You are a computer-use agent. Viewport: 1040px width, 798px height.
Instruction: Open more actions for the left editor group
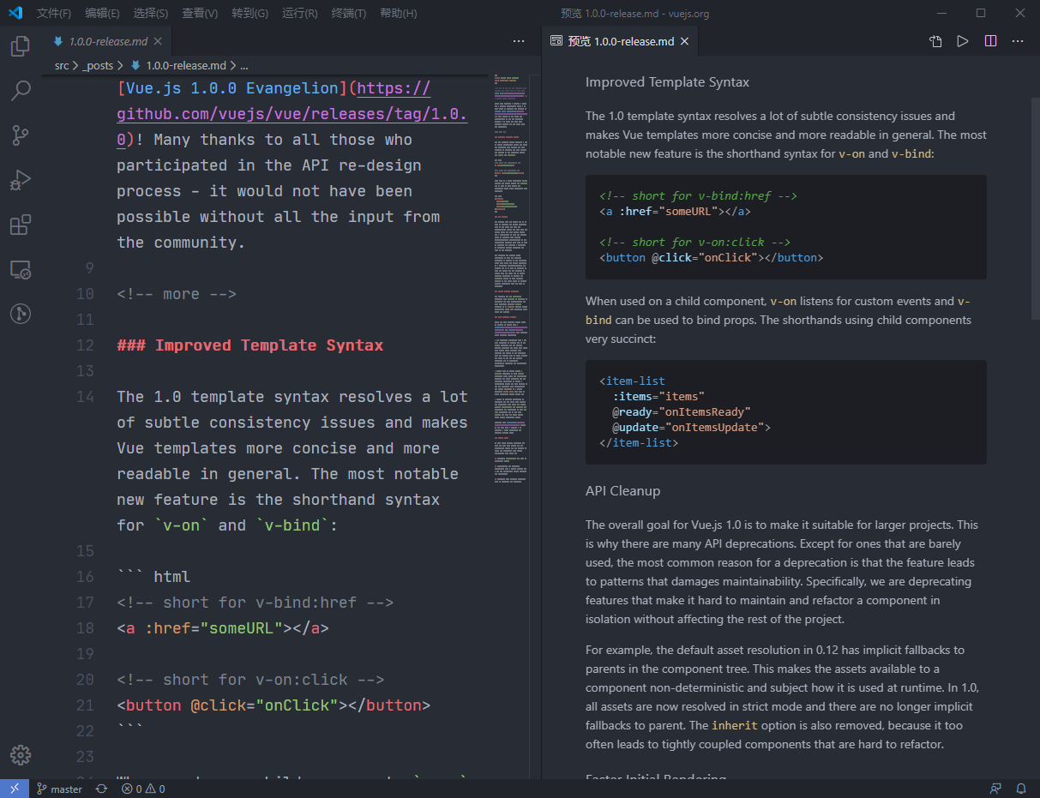click(x=519, y=41)
